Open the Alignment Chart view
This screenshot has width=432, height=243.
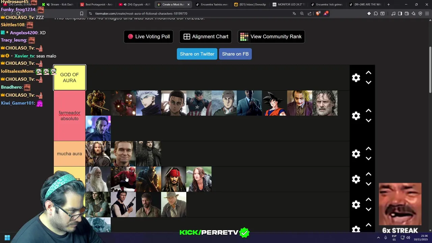pos(206,36)
